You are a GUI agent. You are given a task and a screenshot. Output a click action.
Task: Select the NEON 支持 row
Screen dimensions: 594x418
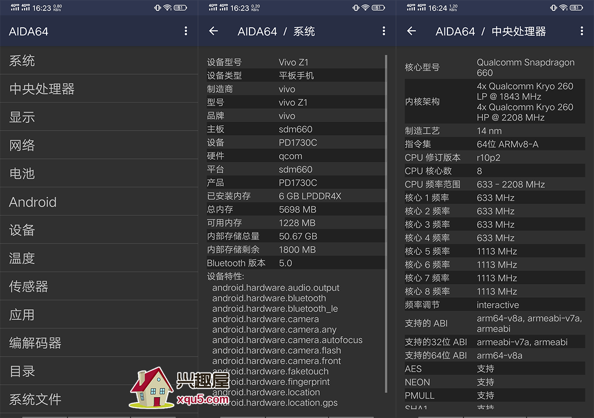[x=495, y=382]
